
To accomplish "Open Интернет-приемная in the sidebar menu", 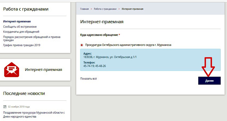I will [x=17, y=21].
